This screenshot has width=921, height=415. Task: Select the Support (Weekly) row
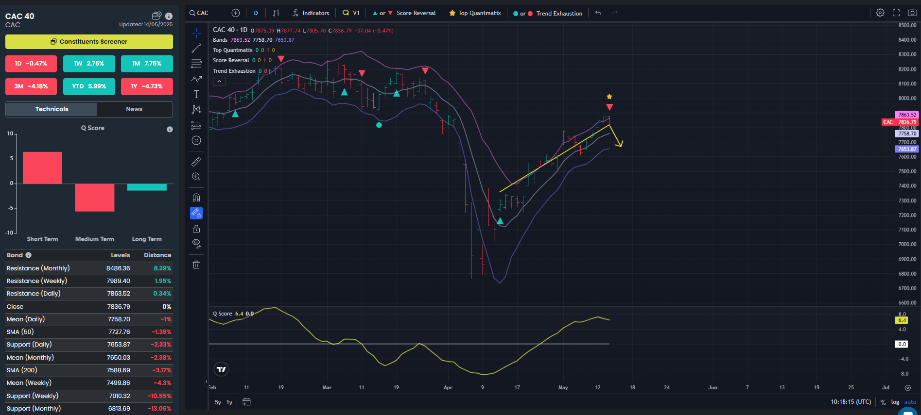[89, 396]
